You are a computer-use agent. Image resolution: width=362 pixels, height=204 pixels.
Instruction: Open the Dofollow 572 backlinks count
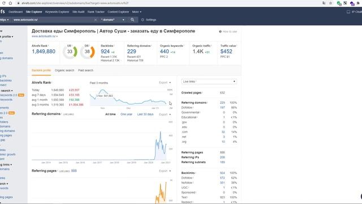pos(222,178)
